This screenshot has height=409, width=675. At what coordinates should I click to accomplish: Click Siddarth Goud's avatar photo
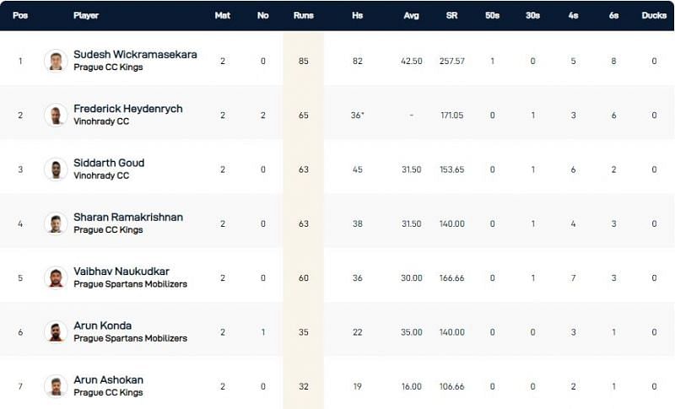point(56,169)
